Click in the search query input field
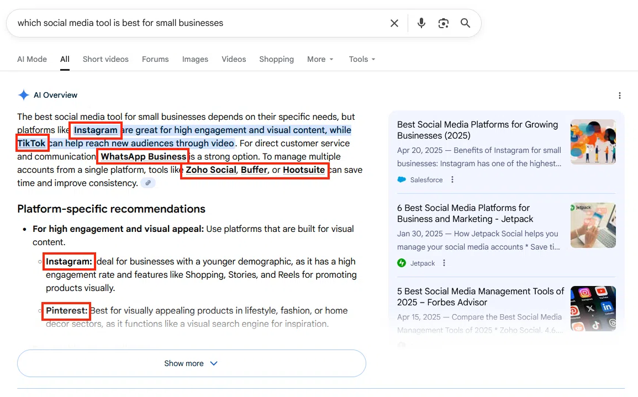This screenshot has height=397, width=638. pyautogui.click(x=199, y=23)
